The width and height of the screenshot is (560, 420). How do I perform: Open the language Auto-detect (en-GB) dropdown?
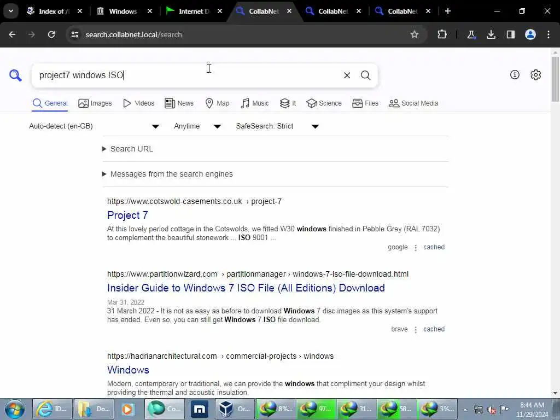click(x=94, y=126)
